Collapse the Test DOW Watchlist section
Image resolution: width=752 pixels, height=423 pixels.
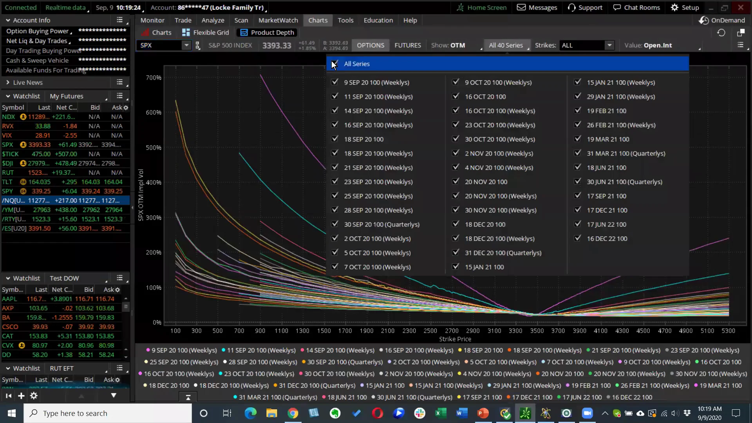point(8,278)
